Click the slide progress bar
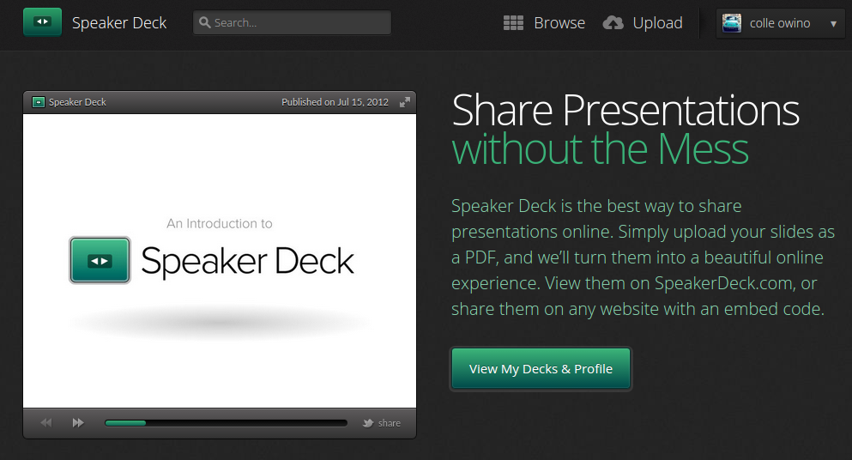The image size is (852, 460). [x=226, y=423]
